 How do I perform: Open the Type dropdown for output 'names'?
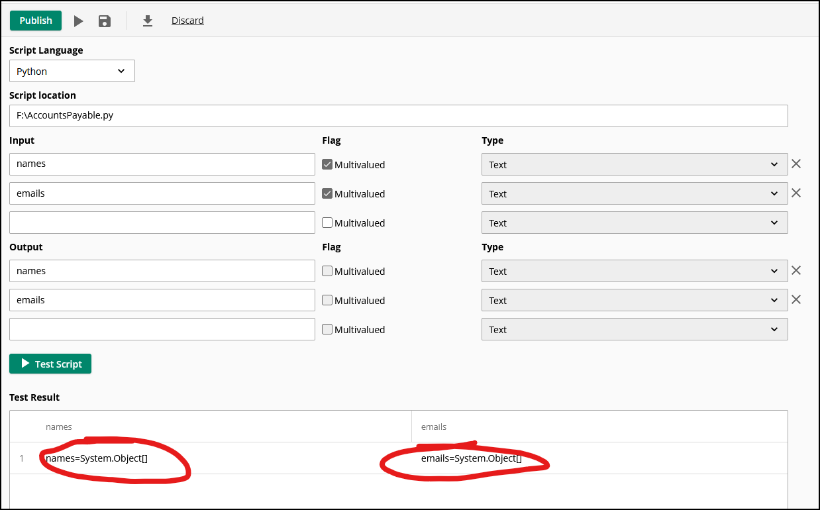click(635, 271)
